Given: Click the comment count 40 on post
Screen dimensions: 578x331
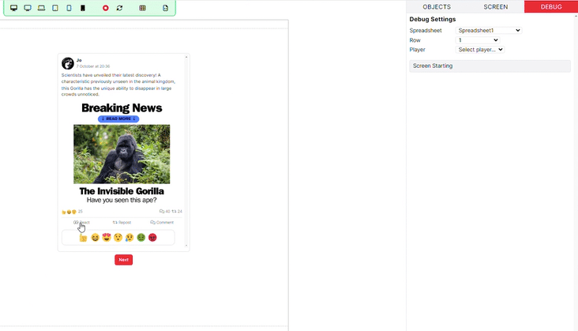Looking at the screenshot, I should pos(165,212).
